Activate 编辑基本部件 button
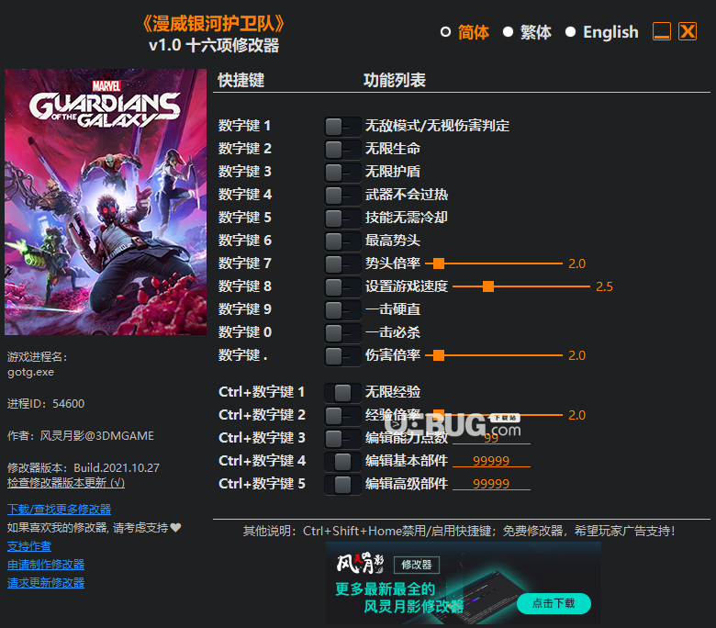 tap(342, 461)
